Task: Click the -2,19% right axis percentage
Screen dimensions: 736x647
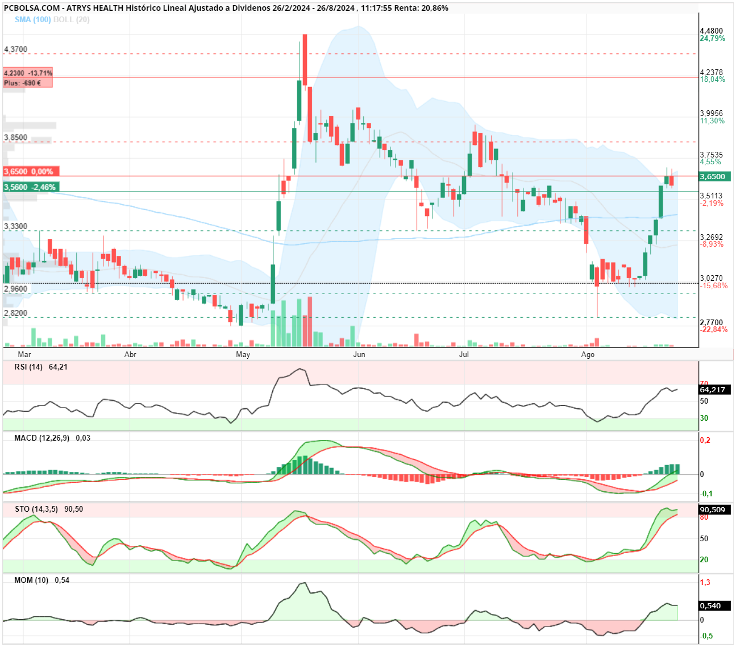Action: click(x=712, y=203)
